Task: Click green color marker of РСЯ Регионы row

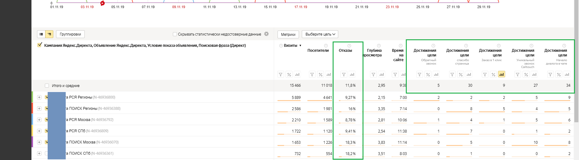Action: pyautogui.click(x=32, y=97)
